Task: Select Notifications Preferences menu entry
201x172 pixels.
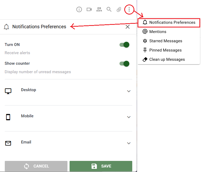Action: click(169, 22)
